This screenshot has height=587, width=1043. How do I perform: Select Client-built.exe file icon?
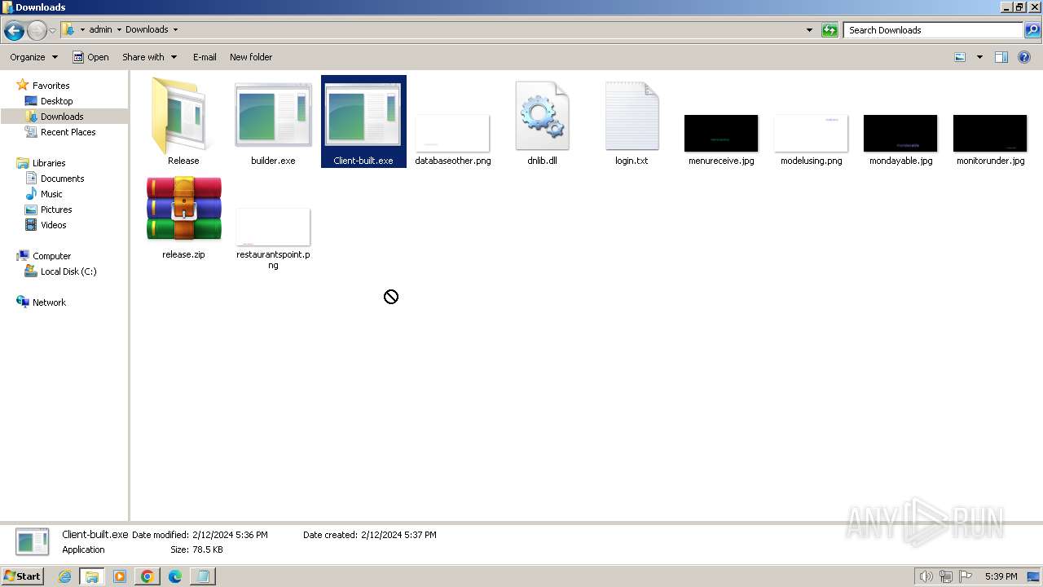(x=363, y=122)
